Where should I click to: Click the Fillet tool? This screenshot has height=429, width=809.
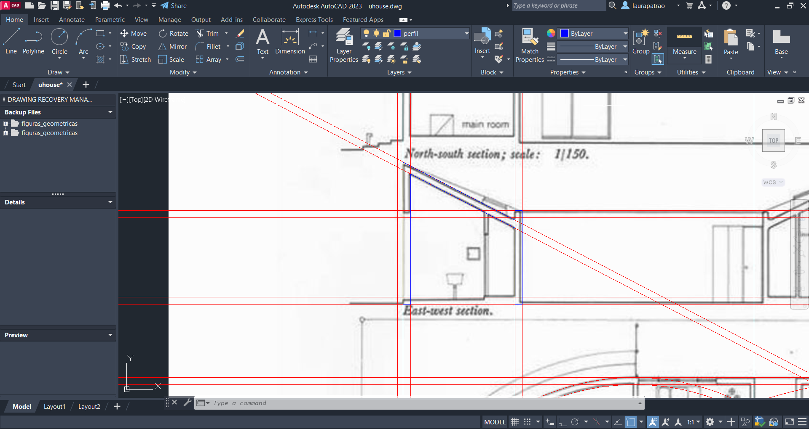[208, 46]
